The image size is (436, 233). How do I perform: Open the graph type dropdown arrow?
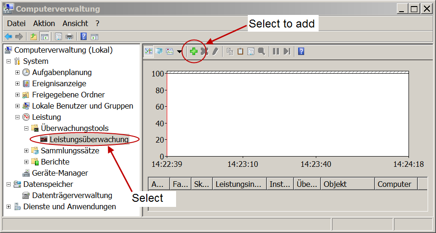179,51
